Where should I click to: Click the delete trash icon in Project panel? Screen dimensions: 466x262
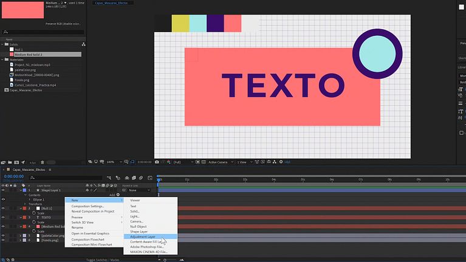coord(42,162)
